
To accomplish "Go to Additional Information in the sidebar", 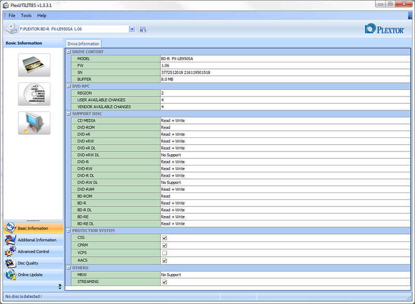I will [33, 240].
